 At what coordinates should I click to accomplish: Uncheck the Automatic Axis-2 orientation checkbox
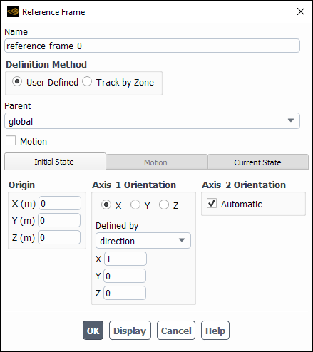click(x=212, y=203)
